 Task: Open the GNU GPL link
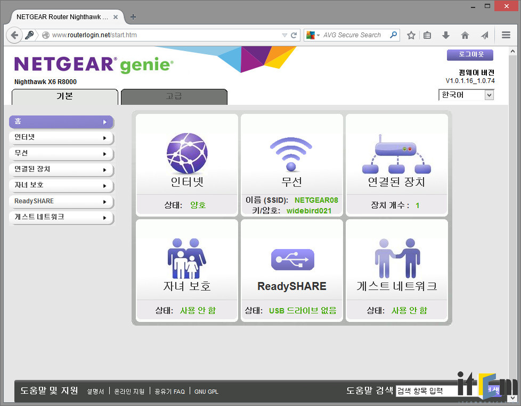click(206, 392)
